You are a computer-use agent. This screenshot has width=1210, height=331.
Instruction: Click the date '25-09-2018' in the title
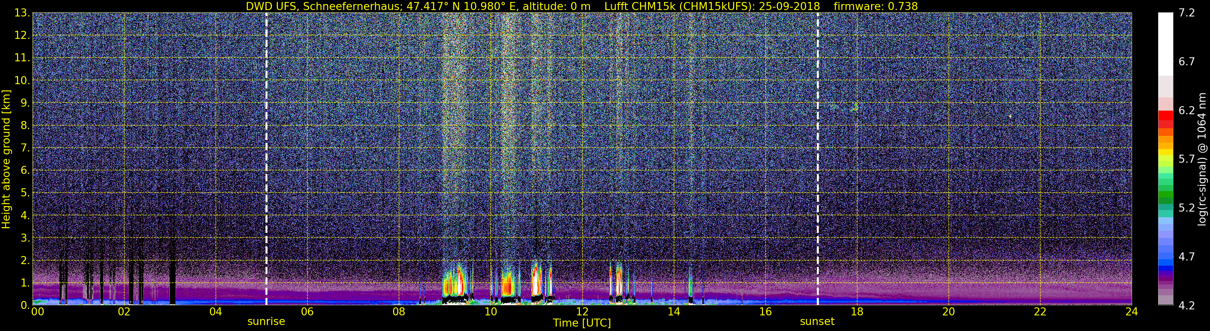[x=789, y=6]
